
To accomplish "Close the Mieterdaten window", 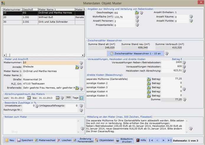I will point(201,2).
